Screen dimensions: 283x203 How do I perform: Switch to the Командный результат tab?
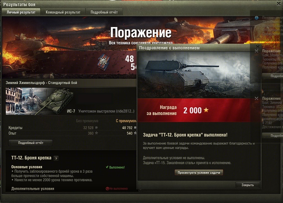coord(63,12)
